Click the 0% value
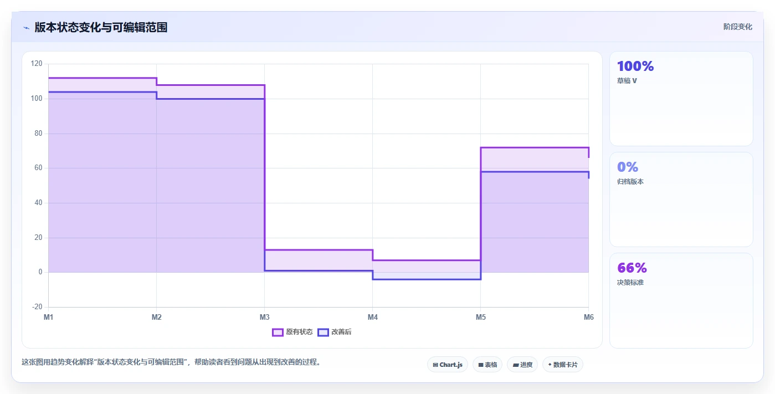 coord(628,167)
